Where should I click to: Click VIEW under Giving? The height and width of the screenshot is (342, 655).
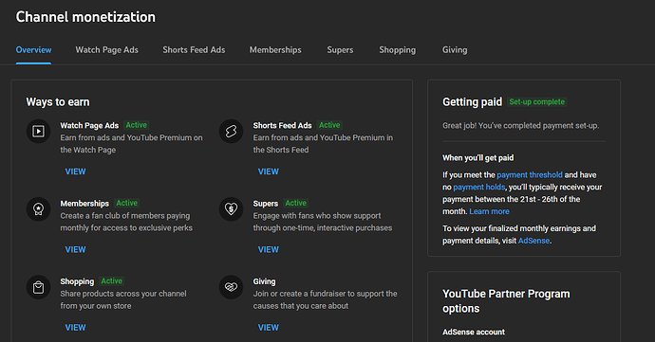point(269,328)
